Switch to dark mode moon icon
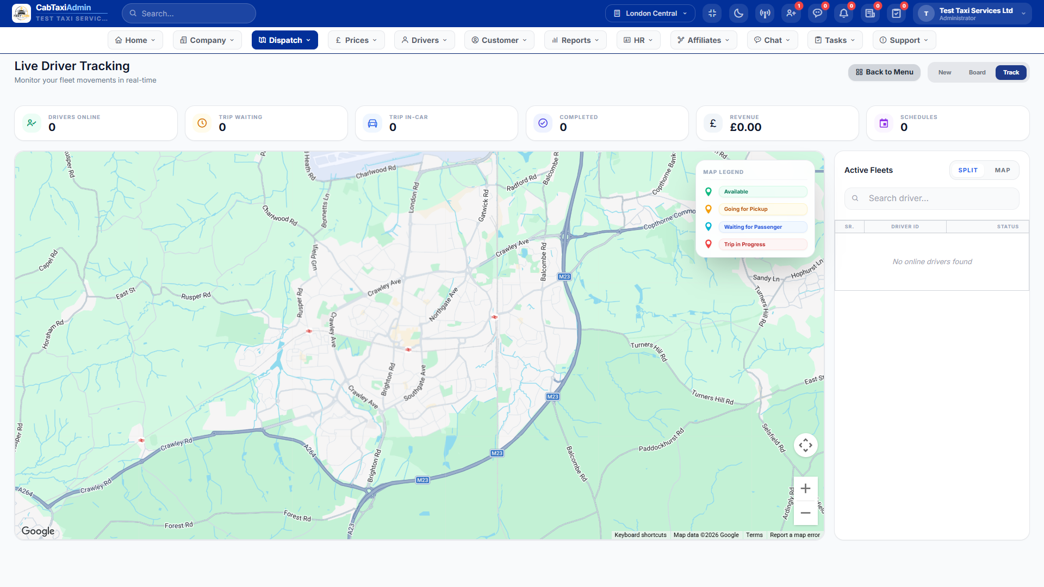 click(x=738, y=13)
